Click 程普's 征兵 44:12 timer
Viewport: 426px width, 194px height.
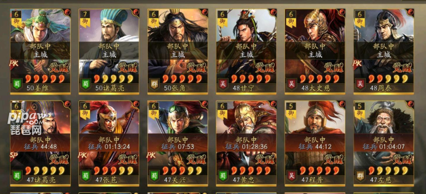[x=315, y=147]
